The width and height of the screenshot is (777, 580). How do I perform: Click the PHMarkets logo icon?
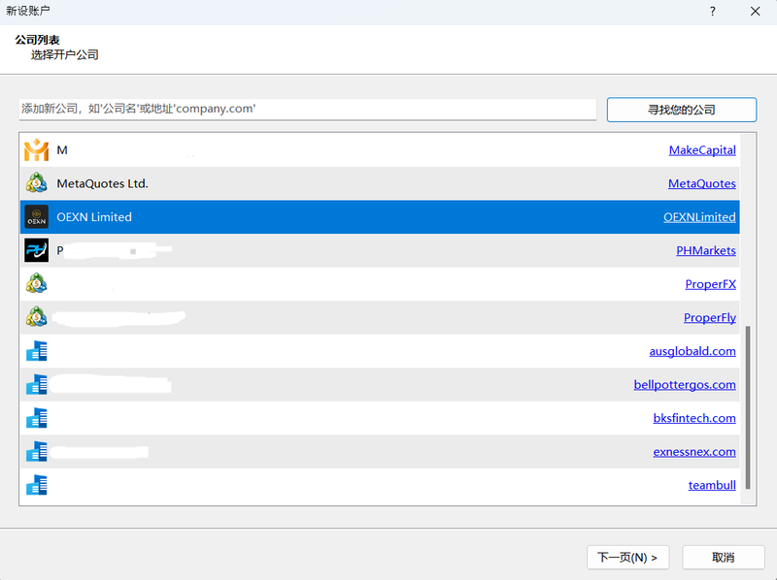[37, 250]
